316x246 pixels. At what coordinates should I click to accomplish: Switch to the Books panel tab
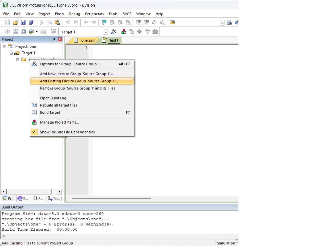coord(23,199)
